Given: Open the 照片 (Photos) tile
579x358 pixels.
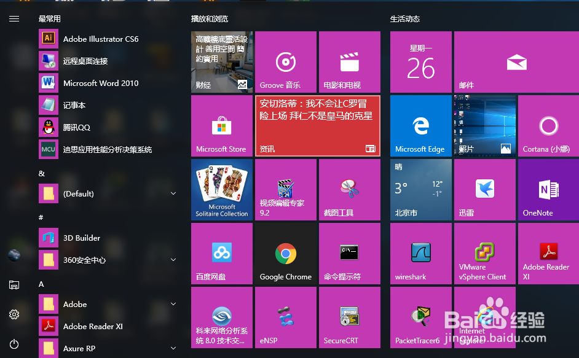Looking at the screenshot, I should click(x=485, y=126).
